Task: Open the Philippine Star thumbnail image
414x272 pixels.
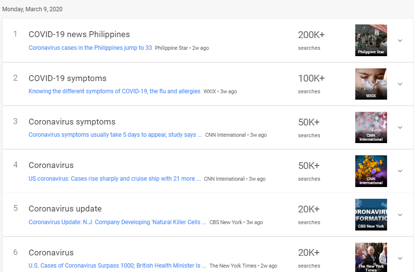Action: click(x=371, y=41)
